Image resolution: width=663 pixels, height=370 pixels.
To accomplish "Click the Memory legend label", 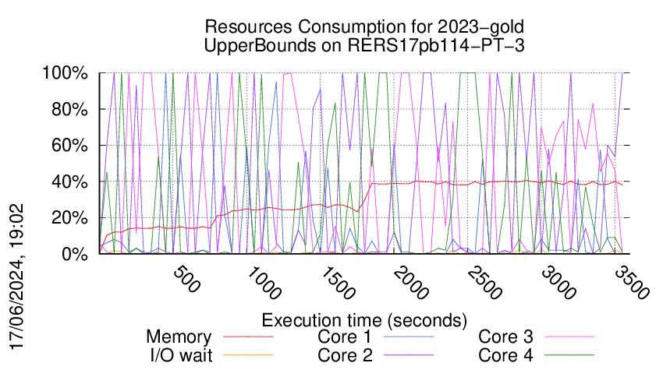I will coord(179,337).
